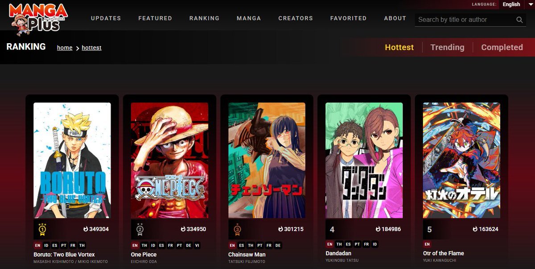Open the Manga navigation item

(x=249, y=18)
